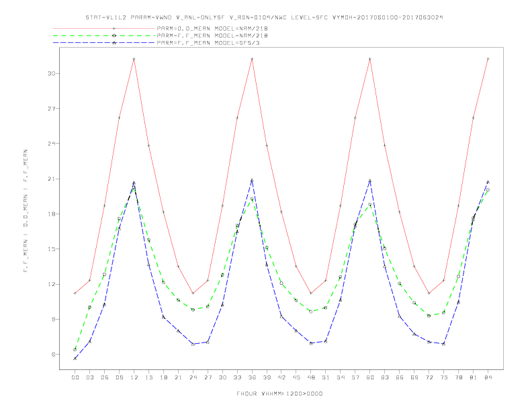Click x-axis tick label 69
The width and height of the screenshot is (532, 411).
pyautogui.click(x=414, y=377)
